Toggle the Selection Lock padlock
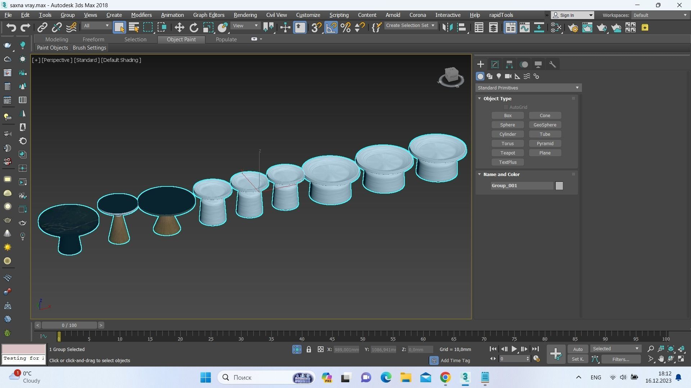 [x=309, y=349]
